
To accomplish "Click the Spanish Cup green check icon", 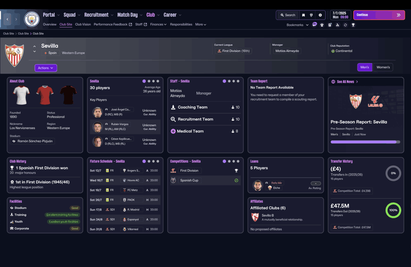I will (236, 181).
